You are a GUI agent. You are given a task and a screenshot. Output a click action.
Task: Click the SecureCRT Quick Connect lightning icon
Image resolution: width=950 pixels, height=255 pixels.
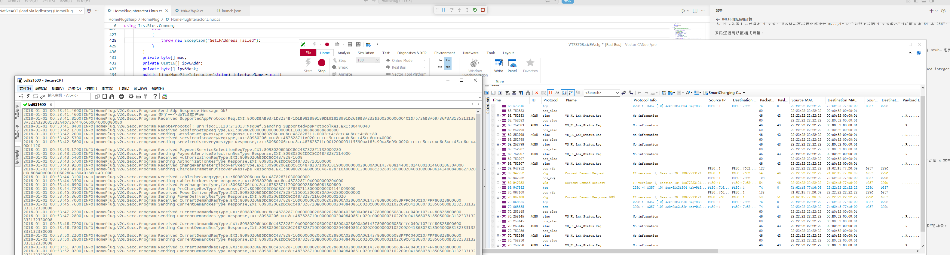[x=28, y=96]
